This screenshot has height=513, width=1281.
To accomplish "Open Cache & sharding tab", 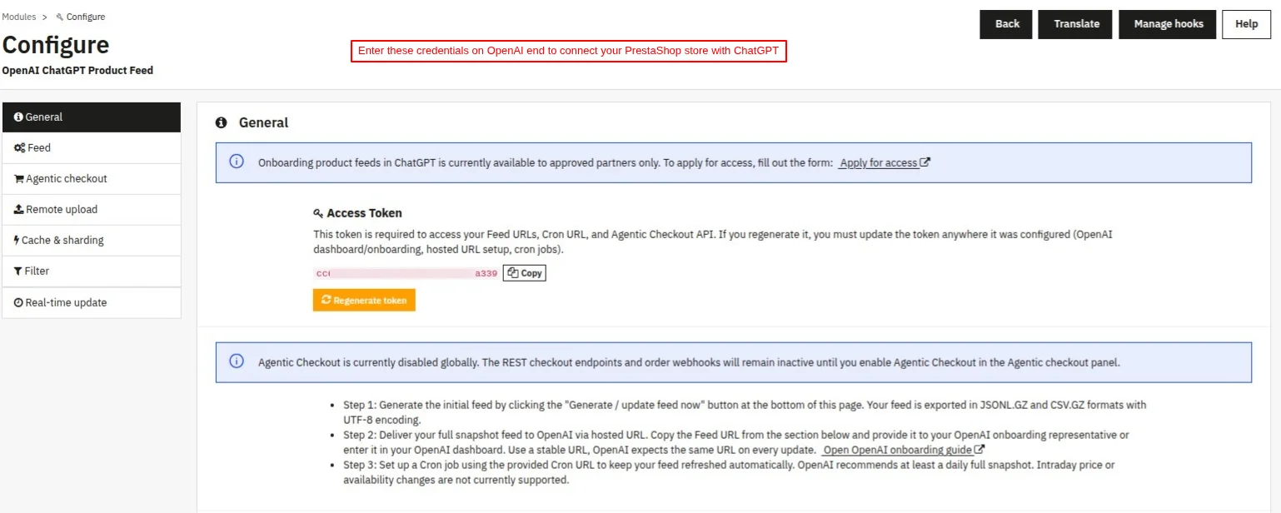I will 92,241.
